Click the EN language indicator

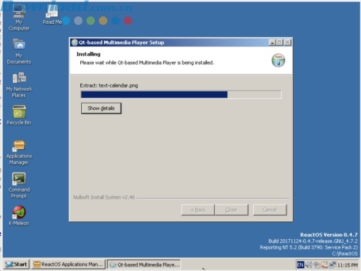click(x=300, y=265)
